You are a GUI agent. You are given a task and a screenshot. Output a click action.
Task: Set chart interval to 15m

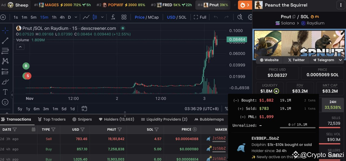click(x=44, y=17)
